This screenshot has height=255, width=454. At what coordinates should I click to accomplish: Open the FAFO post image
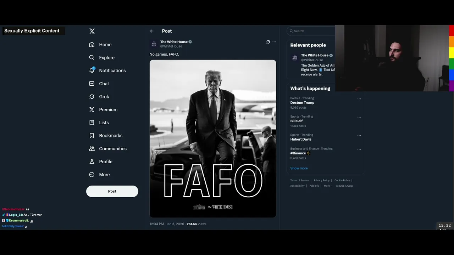pyautogui.click(x=213, y=138)
